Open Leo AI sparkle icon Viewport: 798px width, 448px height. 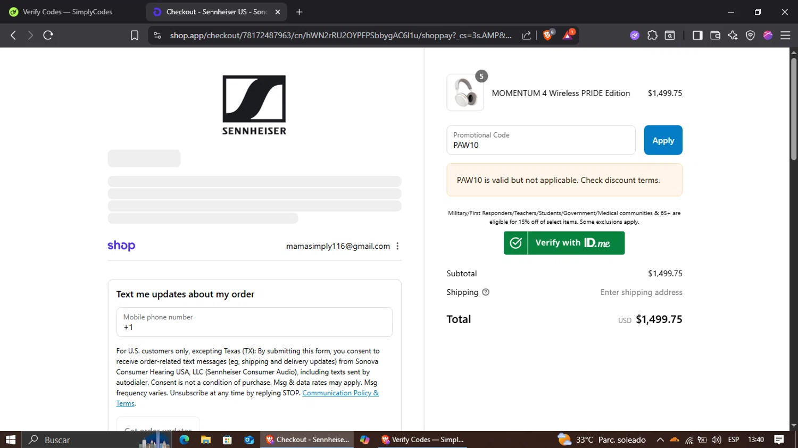point(733,35)
